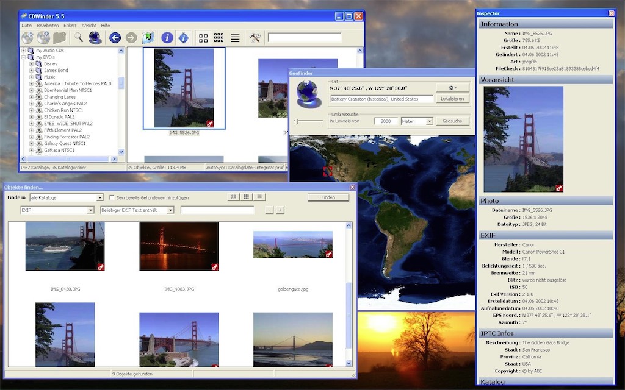Click the Finden button
Viewport: 625px width, 390px height.
[328, 197]
